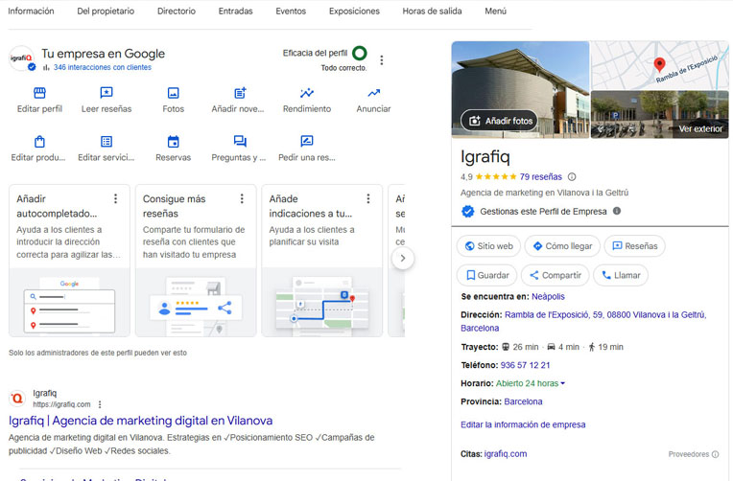This screenshot has width=733, height=481.
Task: Open the 79 reseñas link
Action: coord(541,177)
